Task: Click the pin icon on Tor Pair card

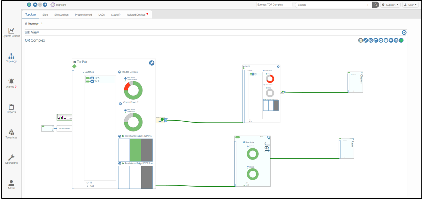Action: click(x=152, y=63)
